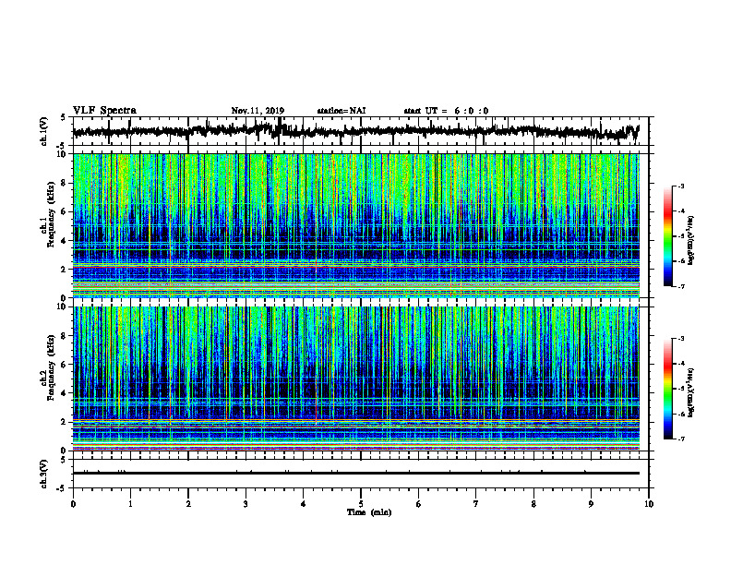Click the -4 label on ch.2 colorbar
Image resolution: width=731 pixels, height=565 pixels.
680,364
